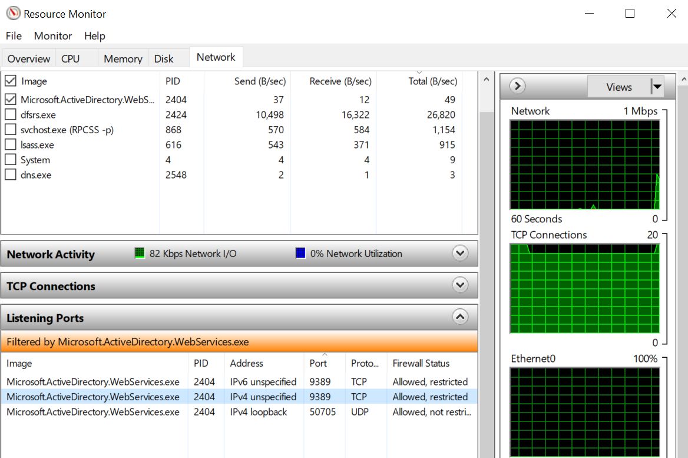Collapse the Network Activity section
688x458 pixels.
461,253
